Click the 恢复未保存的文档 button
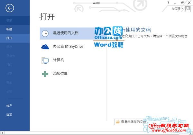193x135 pixels. tap(131, 122)
